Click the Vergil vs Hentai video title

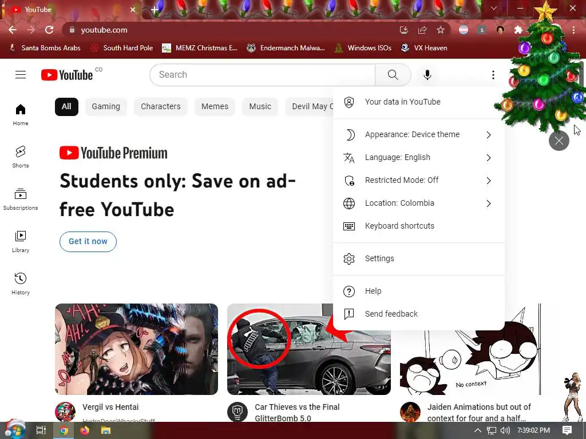pos(110,407)
